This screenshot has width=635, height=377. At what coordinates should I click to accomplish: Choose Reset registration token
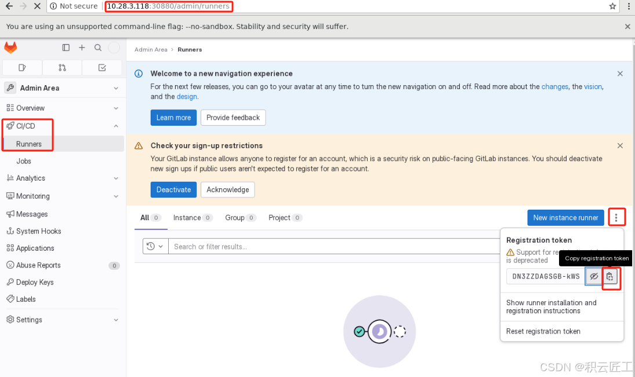coord(562,331)
